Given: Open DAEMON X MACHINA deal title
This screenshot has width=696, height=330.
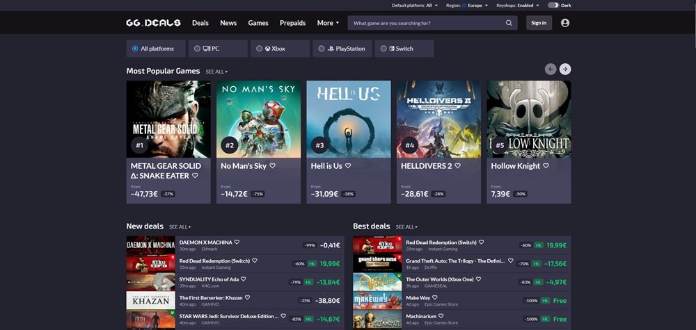Looking at the screenshot, I should click(205, 242).
